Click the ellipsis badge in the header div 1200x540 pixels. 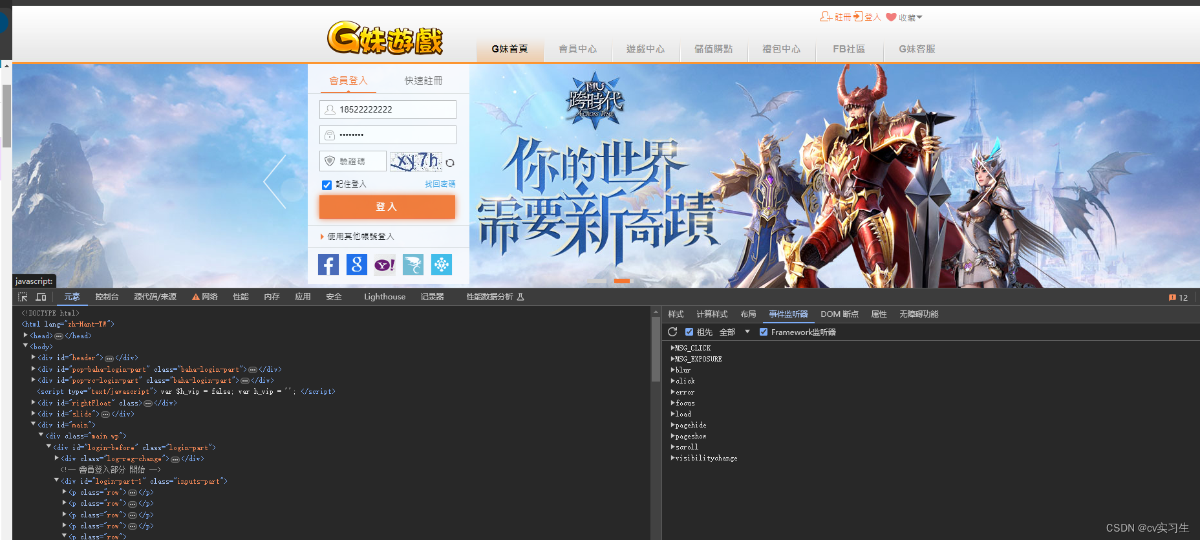109,358
